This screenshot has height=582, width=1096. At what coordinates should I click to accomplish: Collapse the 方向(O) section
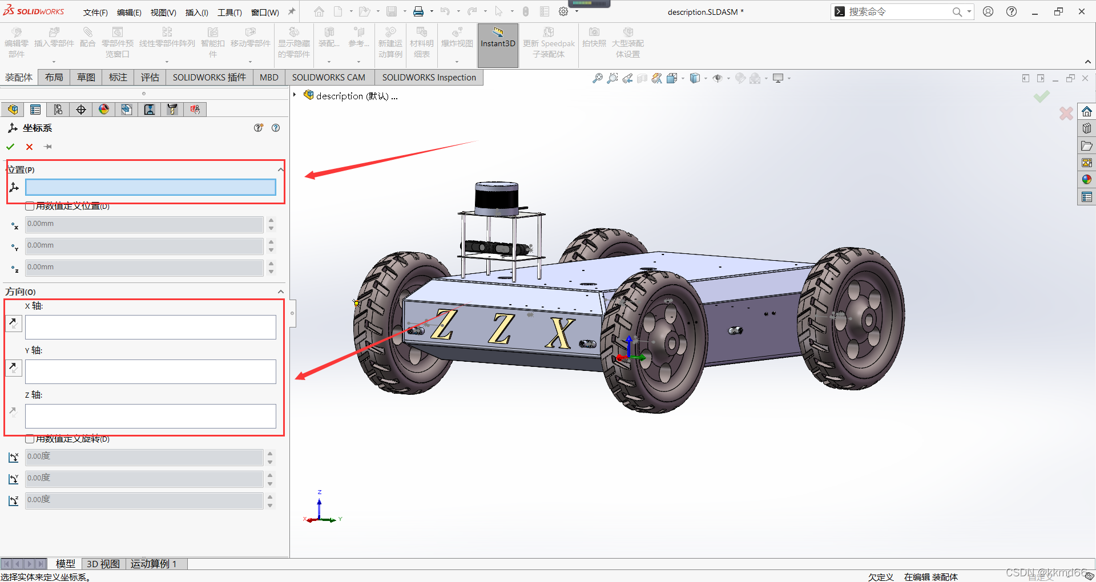pos(280,292)
